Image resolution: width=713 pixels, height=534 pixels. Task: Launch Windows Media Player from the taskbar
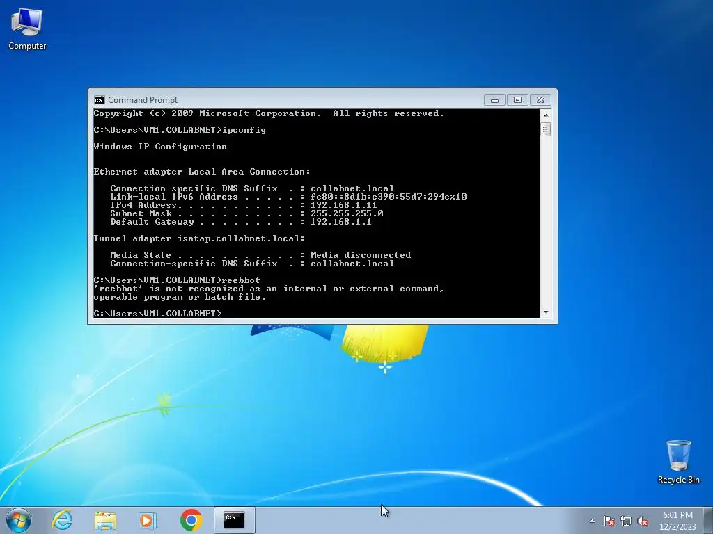(148, 520)
